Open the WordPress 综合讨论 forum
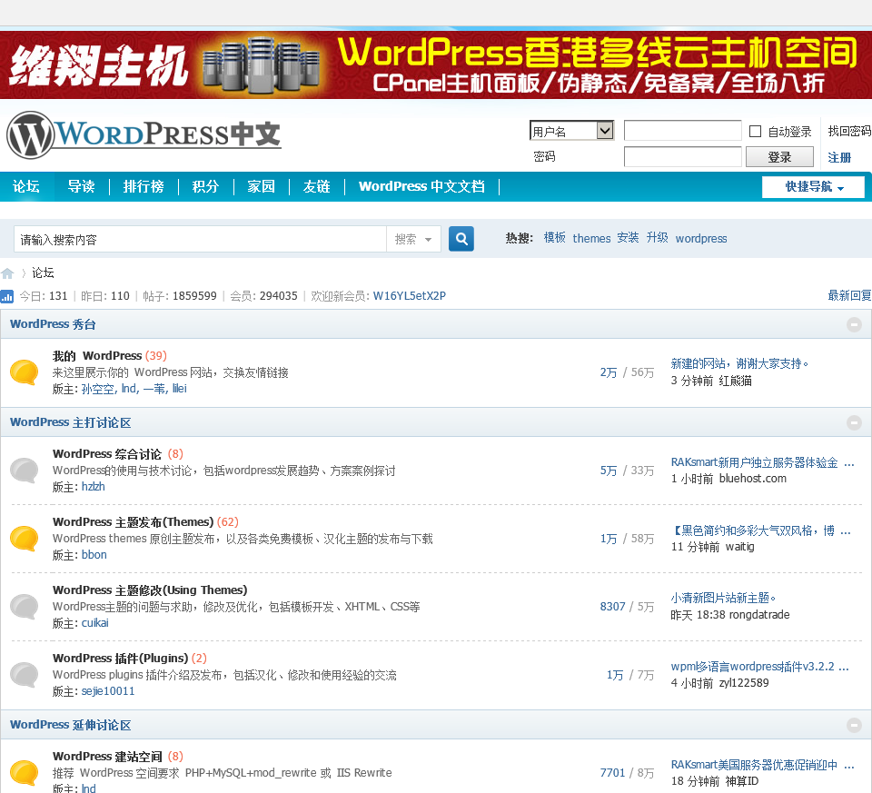 click(107, 454)
